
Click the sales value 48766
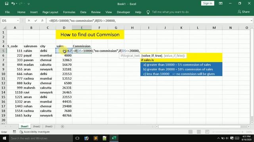pyautogui.click(x=64, y=116)
